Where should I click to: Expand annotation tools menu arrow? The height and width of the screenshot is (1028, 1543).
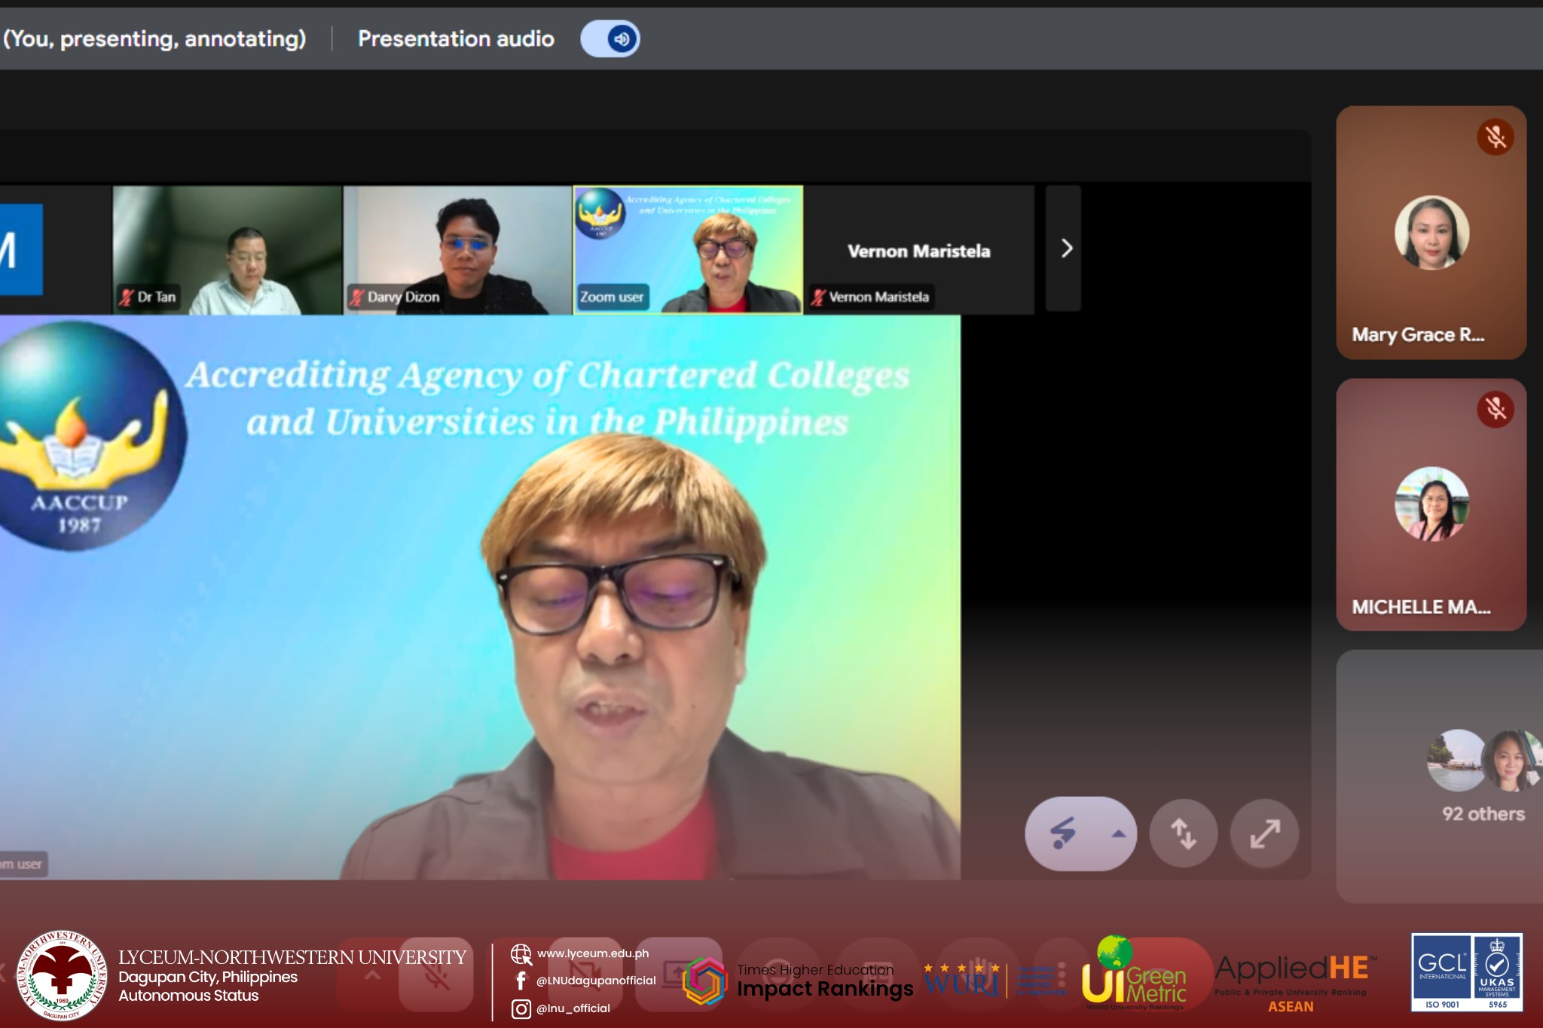coord(1118,834)
